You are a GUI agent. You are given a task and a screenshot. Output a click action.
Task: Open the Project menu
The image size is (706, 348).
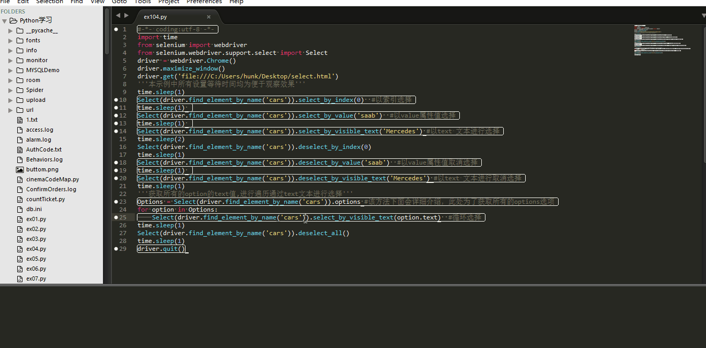coord(169,2)
